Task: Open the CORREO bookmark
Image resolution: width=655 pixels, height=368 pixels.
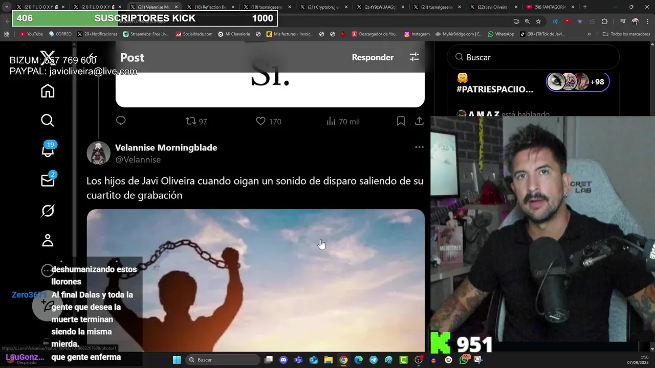Action: pos(60,34)
